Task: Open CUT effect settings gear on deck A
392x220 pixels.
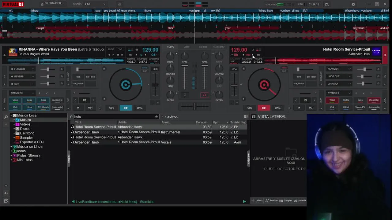Action: 62,84
